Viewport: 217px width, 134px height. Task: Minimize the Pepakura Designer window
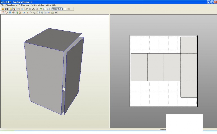coord(208,2)
